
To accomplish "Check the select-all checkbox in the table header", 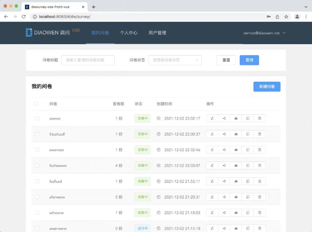I will coord(36,104).
